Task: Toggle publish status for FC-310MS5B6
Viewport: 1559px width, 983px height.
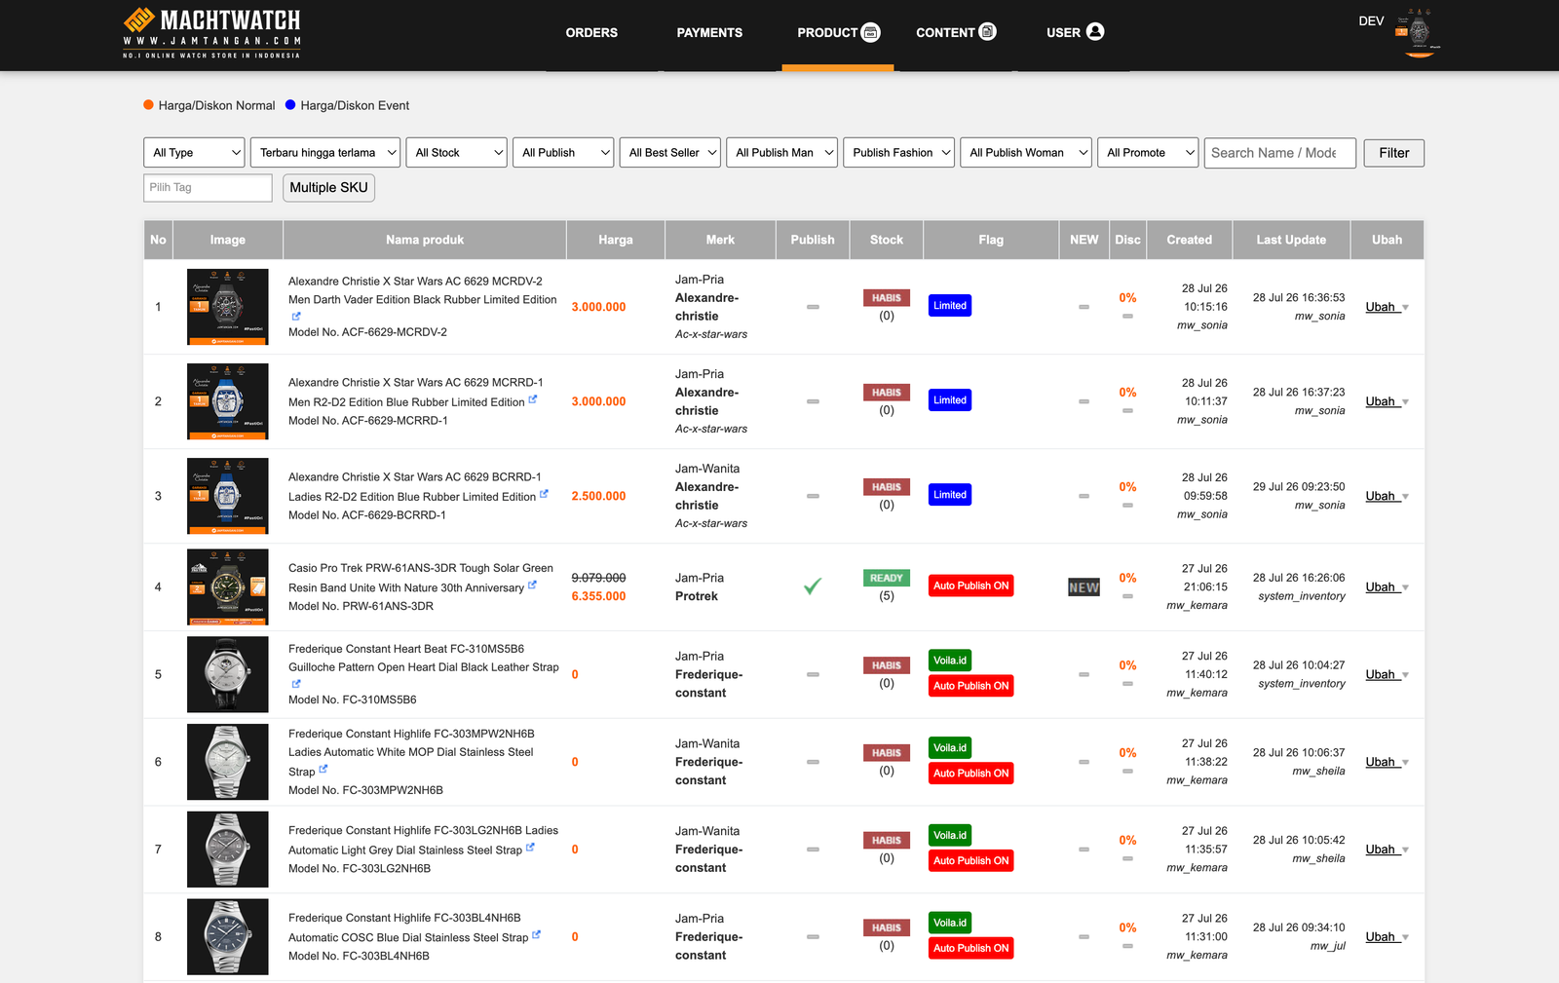Action: pos(813,674)
